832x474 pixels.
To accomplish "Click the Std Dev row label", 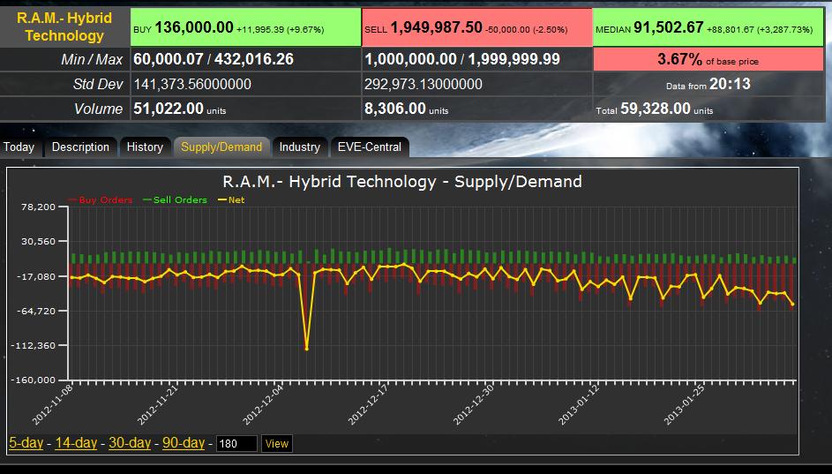I will [x=98, y=84].
